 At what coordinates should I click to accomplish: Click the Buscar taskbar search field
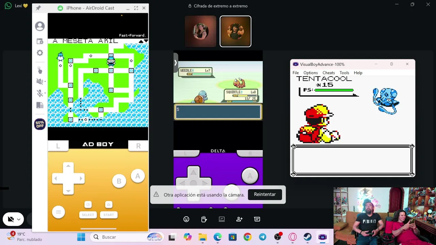tap(127, 237)
